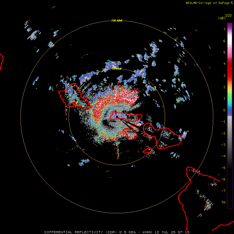
Task: Pick the "3" dB tick label
Action: click(224, 75)
